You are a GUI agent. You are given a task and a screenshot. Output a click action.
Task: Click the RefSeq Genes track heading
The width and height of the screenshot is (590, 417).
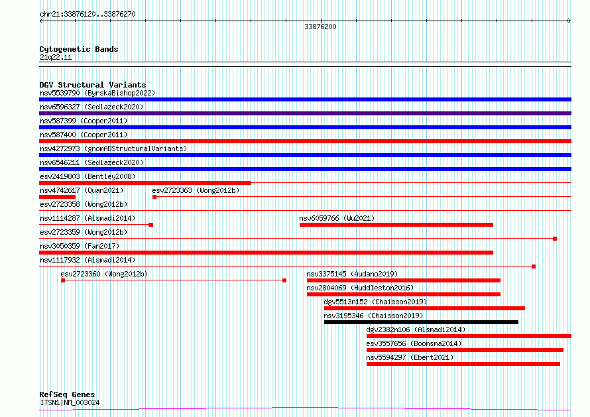(67, 395)
